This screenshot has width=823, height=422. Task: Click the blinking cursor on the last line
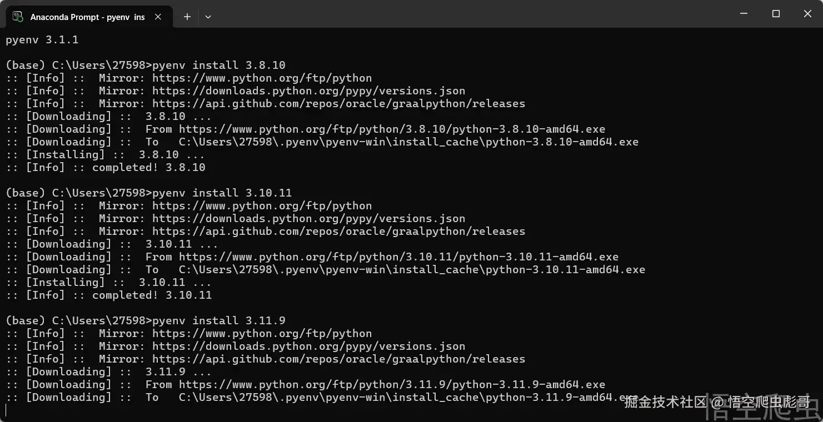tap(6, 410)
